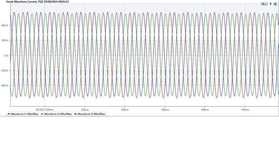Click the 0 A y-axis label
The height and width of the screenshot is (159, 279).
pos(6,55)
